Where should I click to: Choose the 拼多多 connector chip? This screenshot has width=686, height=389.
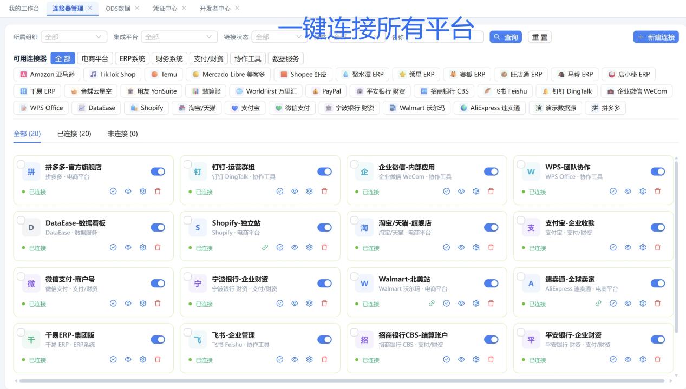605,108
